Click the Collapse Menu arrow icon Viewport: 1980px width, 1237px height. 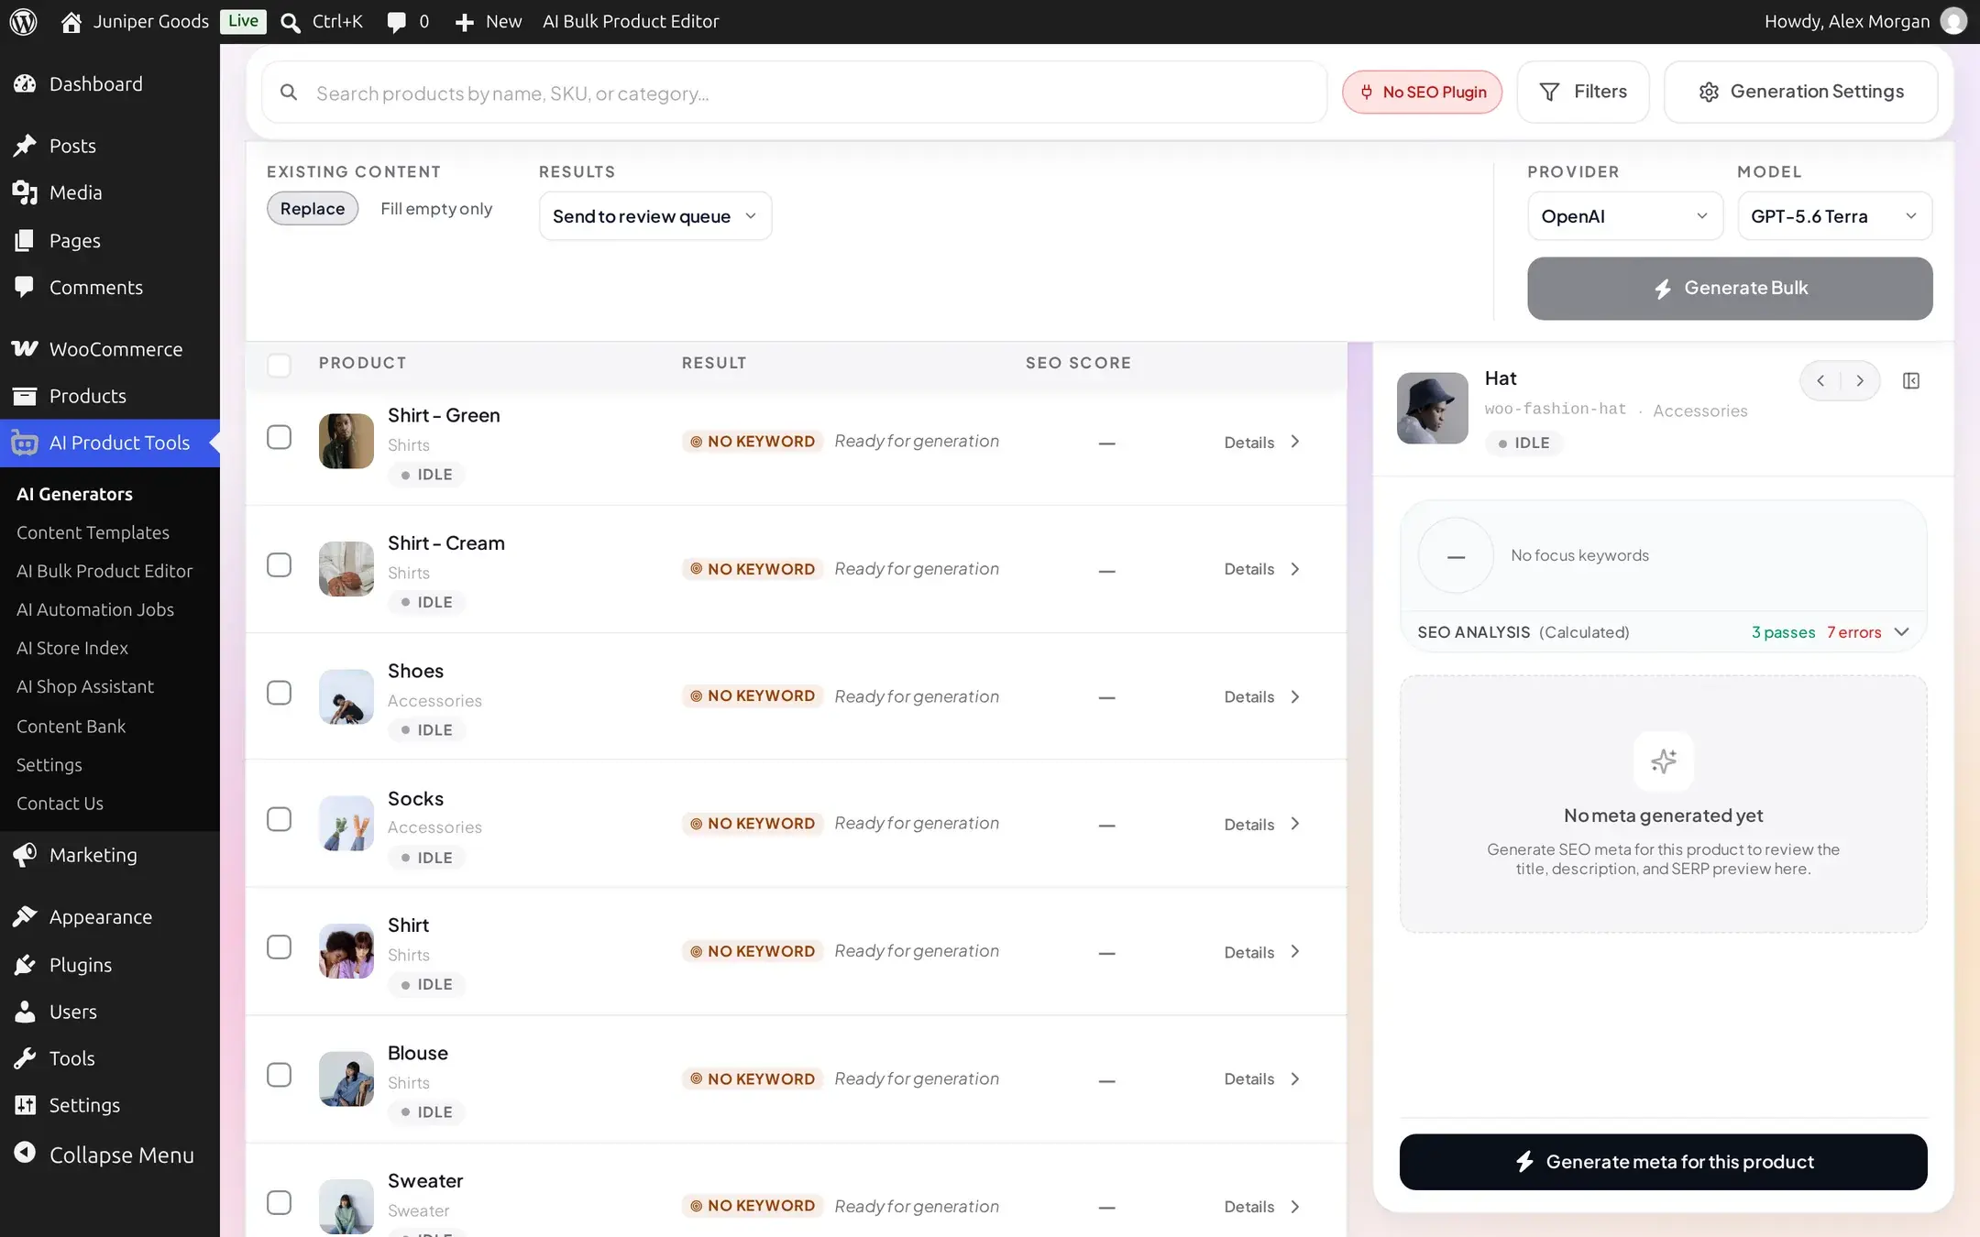[x=25, y=1154]
